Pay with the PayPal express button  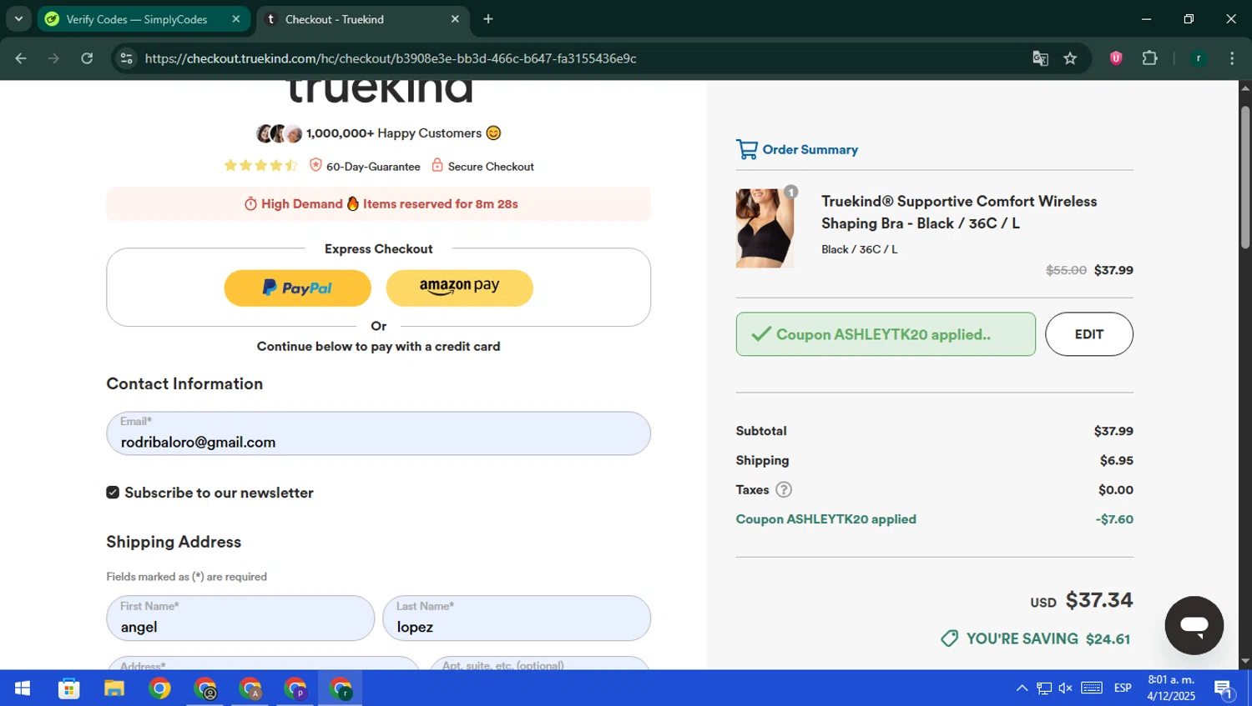click(x=297, y=288)
